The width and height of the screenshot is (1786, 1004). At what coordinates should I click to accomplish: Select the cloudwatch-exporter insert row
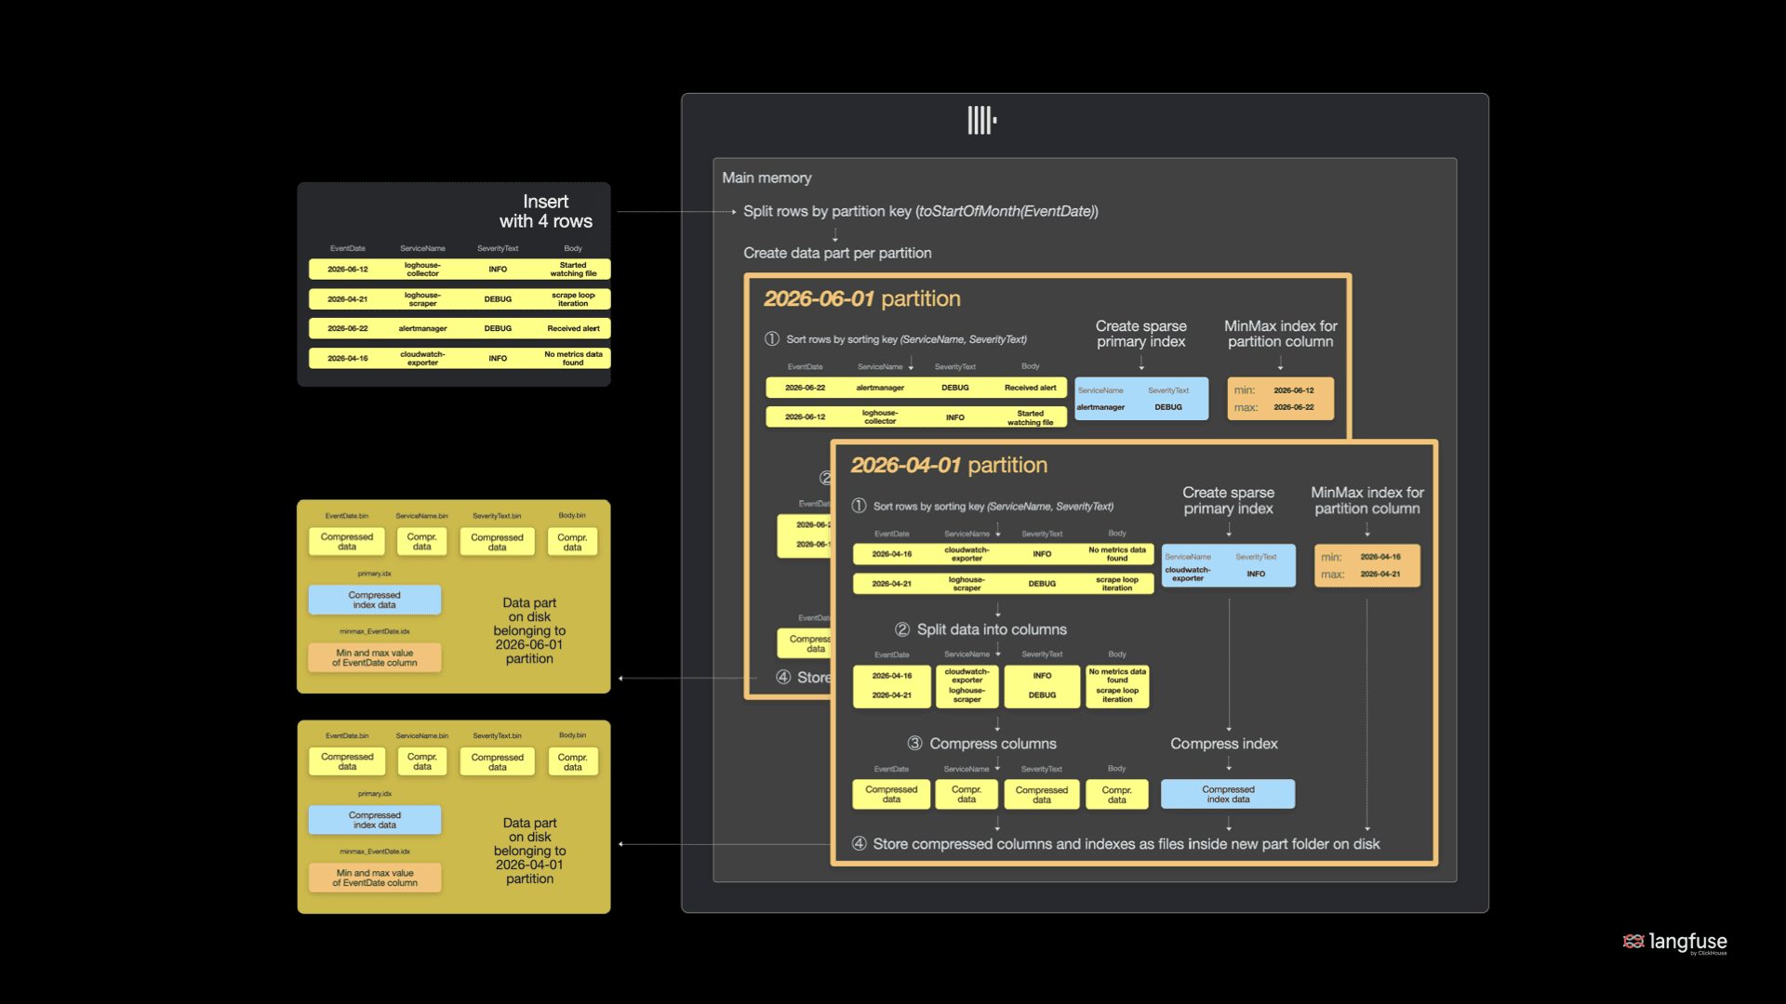[x=460, y=358]
